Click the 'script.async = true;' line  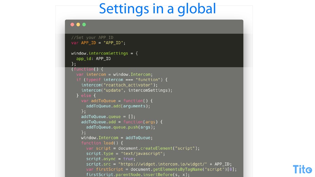111,159
